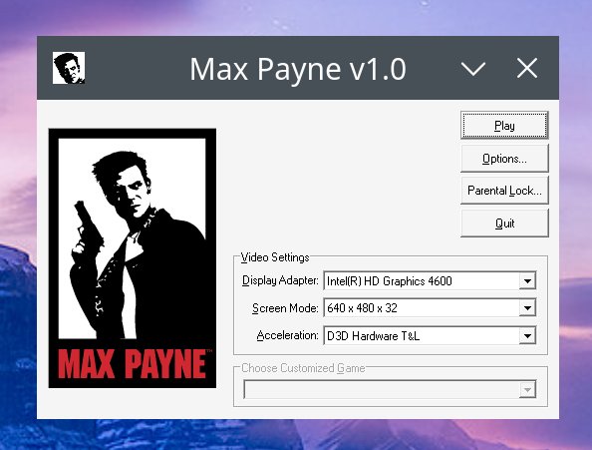Viewport: 592px width, 450px height.
Task: Click the Max Payne face icon in title bar
Action: pos(69,68)
